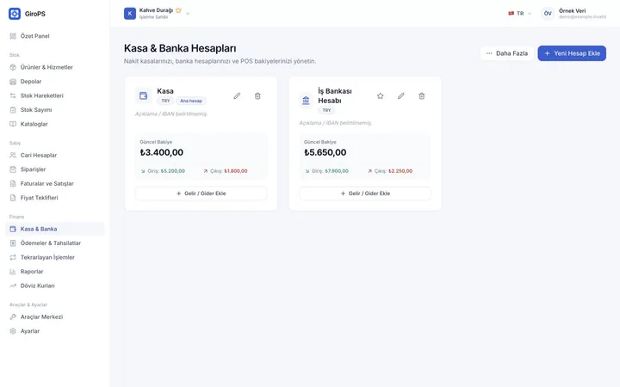Viewport: 620px width, 387px height.
Task: Click the Tekrarlayan İşlemler repeat icon
Action: (x=13, y=257)
